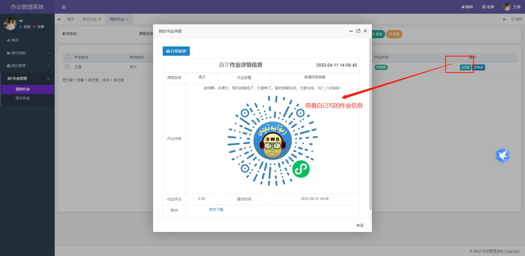Image resolution: width=525 pixels, height=256 pixels.
Task: Activate fullscreen mode 全屏
Action: point(488,7)
